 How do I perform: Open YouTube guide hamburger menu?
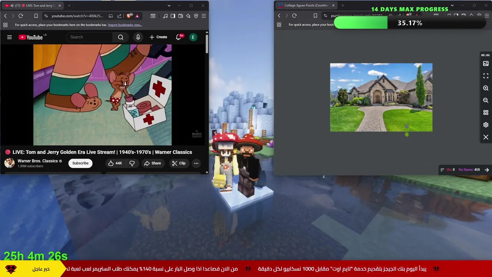click(10, 37)
